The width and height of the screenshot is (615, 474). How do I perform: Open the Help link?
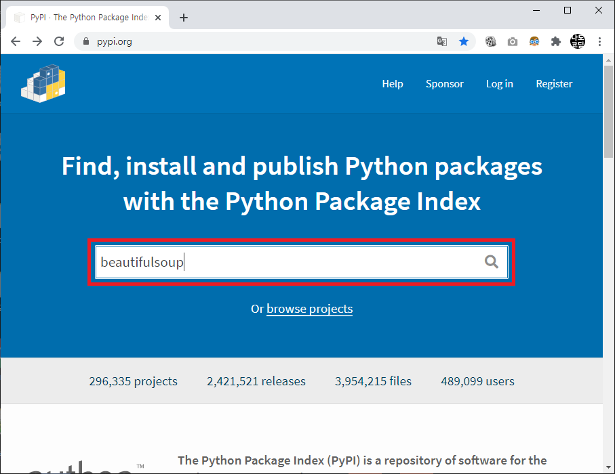tap(393, 84)
